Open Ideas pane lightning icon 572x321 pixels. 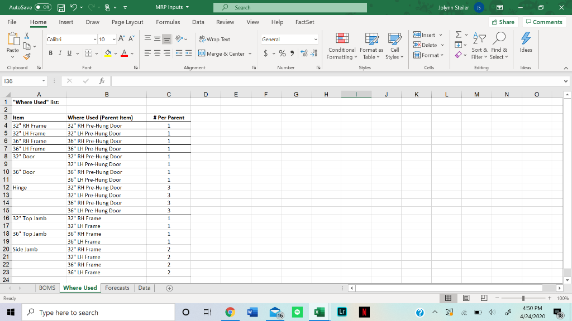526,42
